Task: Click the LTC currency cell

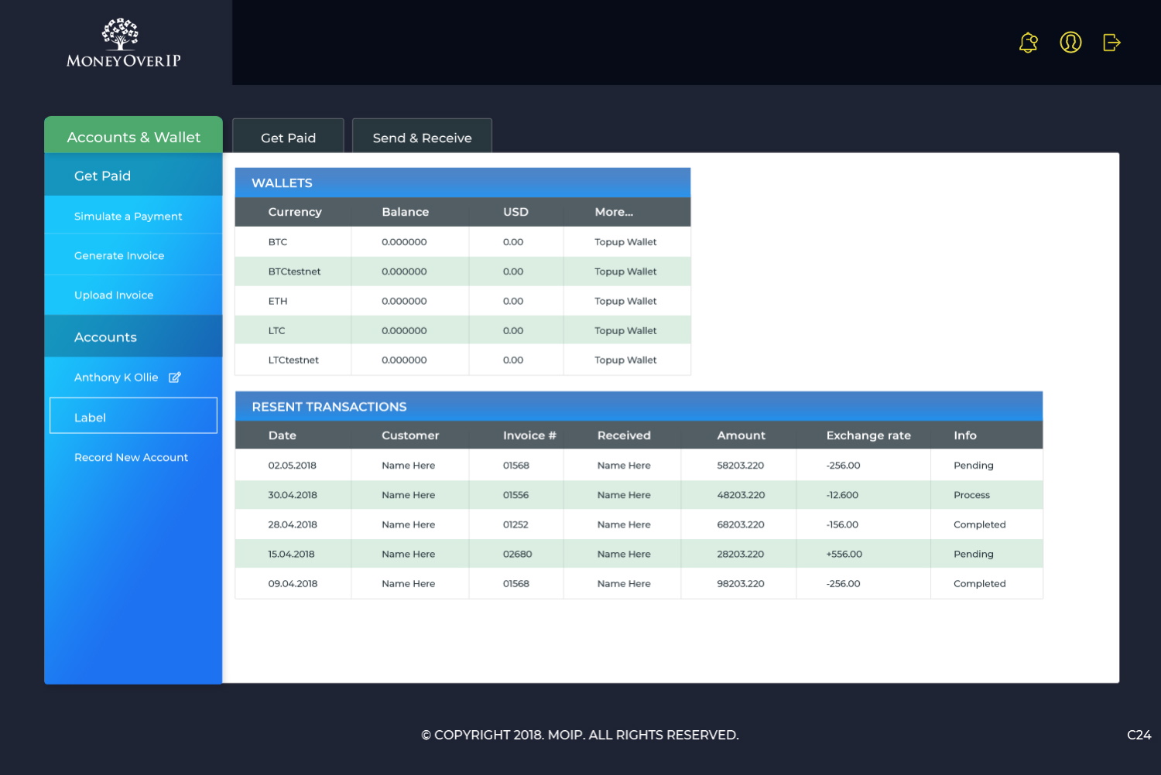Action: pyautogui.click(x=276, y=330)
